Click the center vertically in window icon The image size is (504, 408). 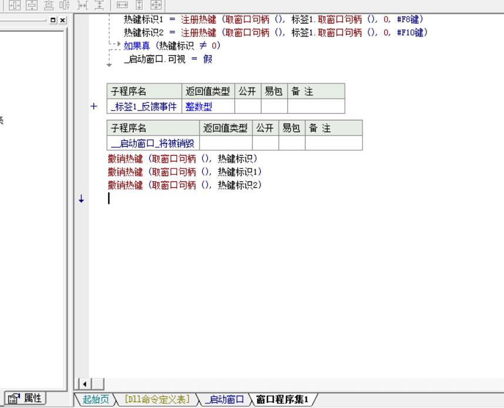coord(32,5)
